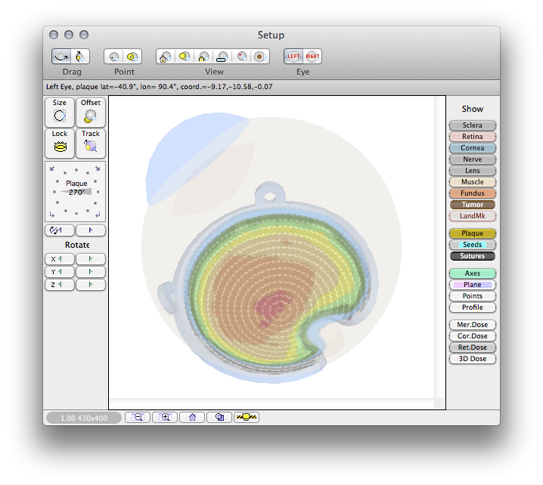This screenshot has height=485, width=543.
Task: Click the 3D Dose button
Action: (473, 359)
